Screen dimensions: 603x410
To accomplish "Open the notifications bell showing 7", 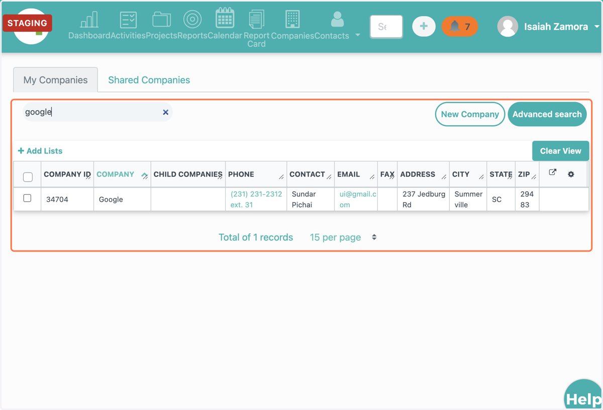I will pos(460,27).
